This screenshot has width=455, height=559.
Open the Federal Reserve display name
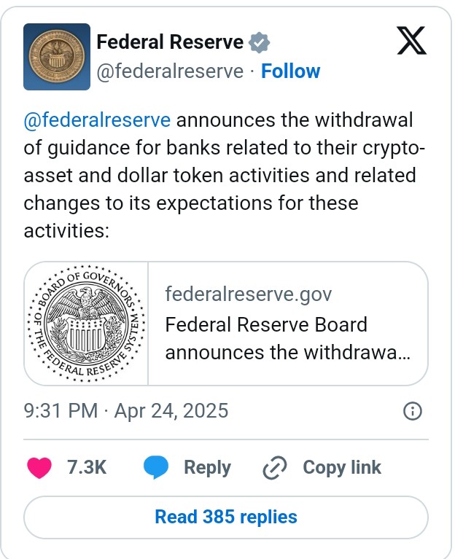[x=170, y=43]
